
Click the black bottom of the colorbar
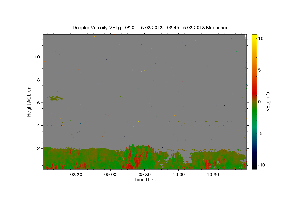click(254, 166)
